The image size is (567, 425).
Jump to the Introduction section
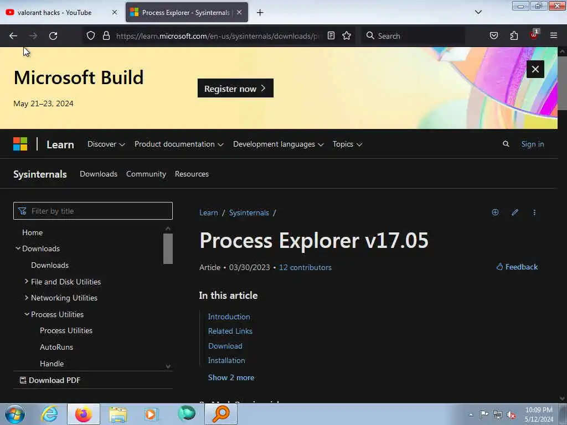point(229,317)
